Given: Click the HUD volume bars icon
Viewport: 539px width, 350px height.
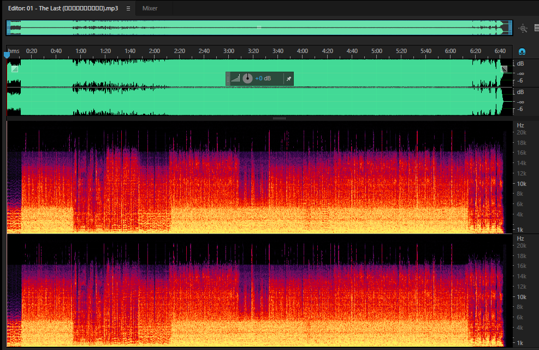Looking at the screenshot, I should coord(236,78).
